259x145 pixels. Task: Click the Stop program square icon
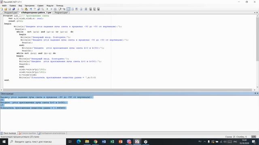click(51, 9)
